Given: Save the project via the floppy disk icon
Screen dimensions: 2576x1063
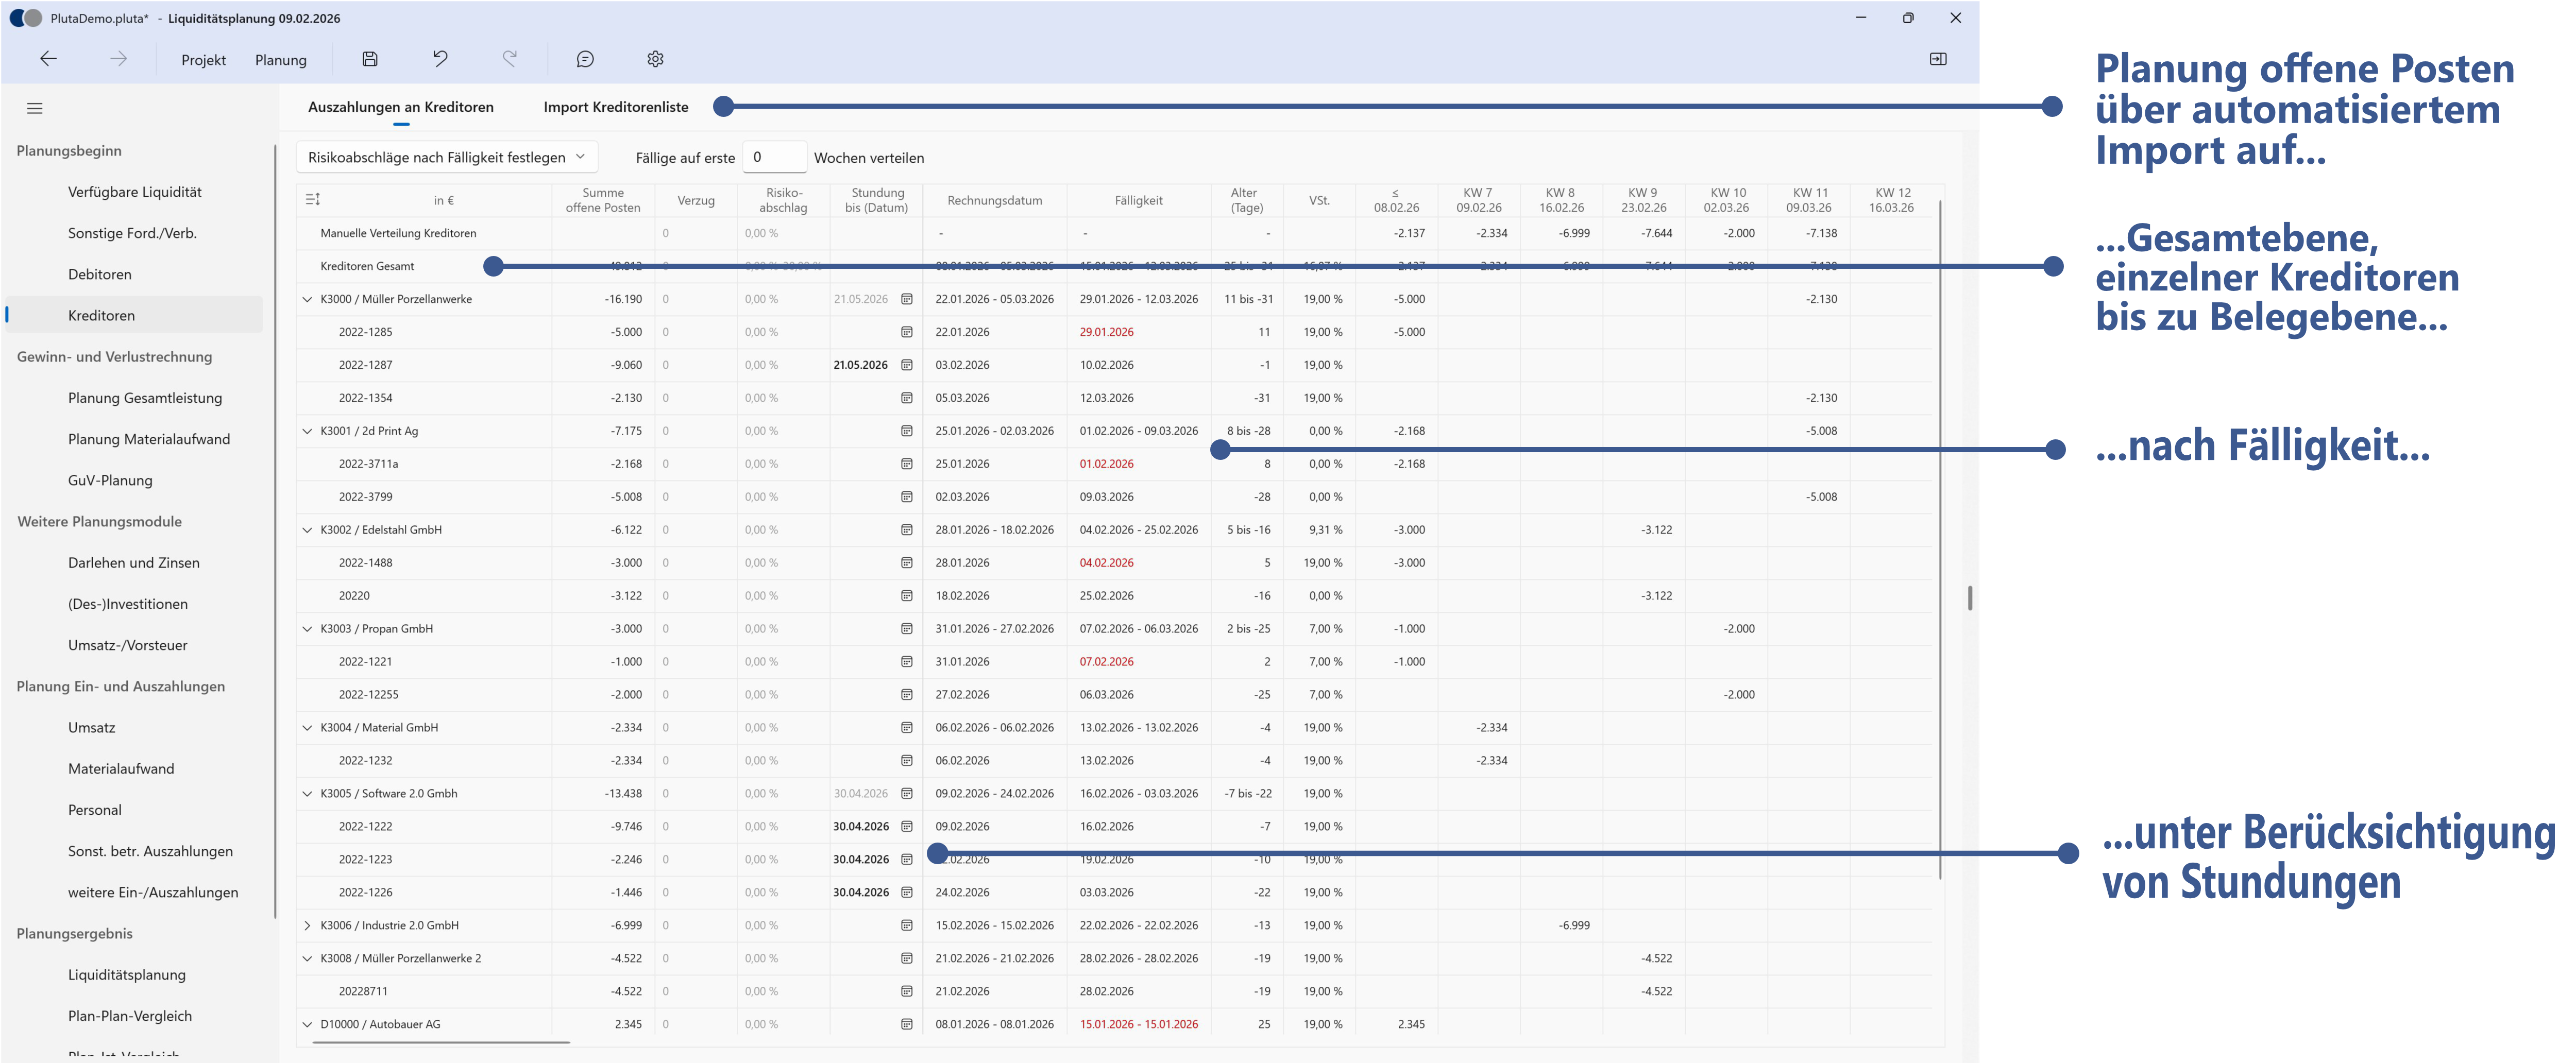Looking at the screenshot, I should (369, 59).
